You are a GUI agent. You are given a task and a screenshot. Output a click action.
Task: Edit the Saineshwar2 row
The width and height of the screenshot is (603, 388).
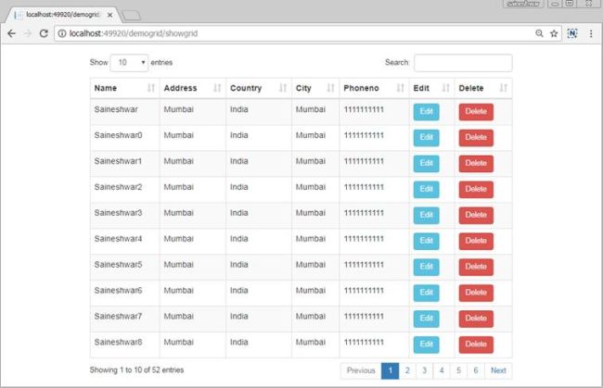click(426, 189)
